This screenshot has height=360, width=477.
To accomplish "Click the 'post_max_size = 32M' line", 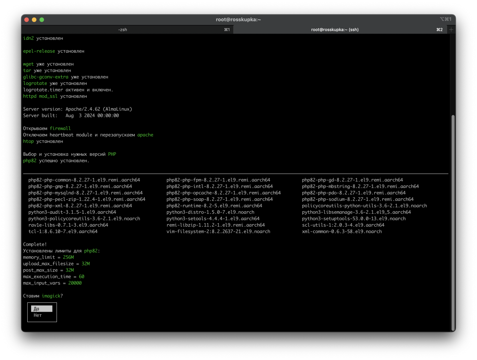I will 49,270.
